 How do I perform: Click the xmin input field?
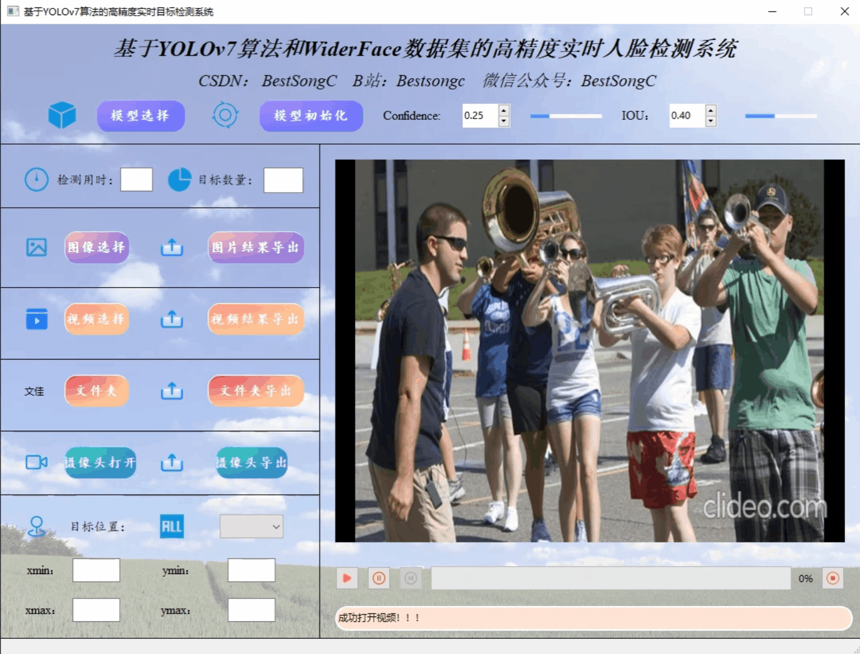click(96, 570)
